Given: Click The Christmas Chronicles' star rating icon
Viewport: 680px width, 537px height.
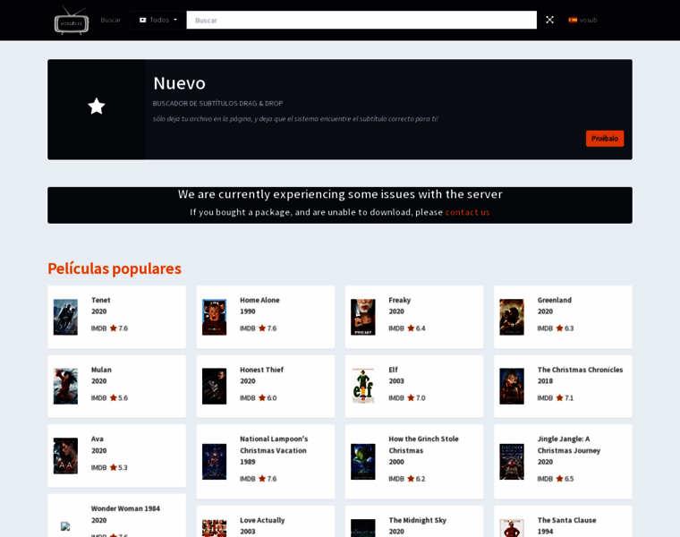Looking at the screenshot, I should pos(559,397).
